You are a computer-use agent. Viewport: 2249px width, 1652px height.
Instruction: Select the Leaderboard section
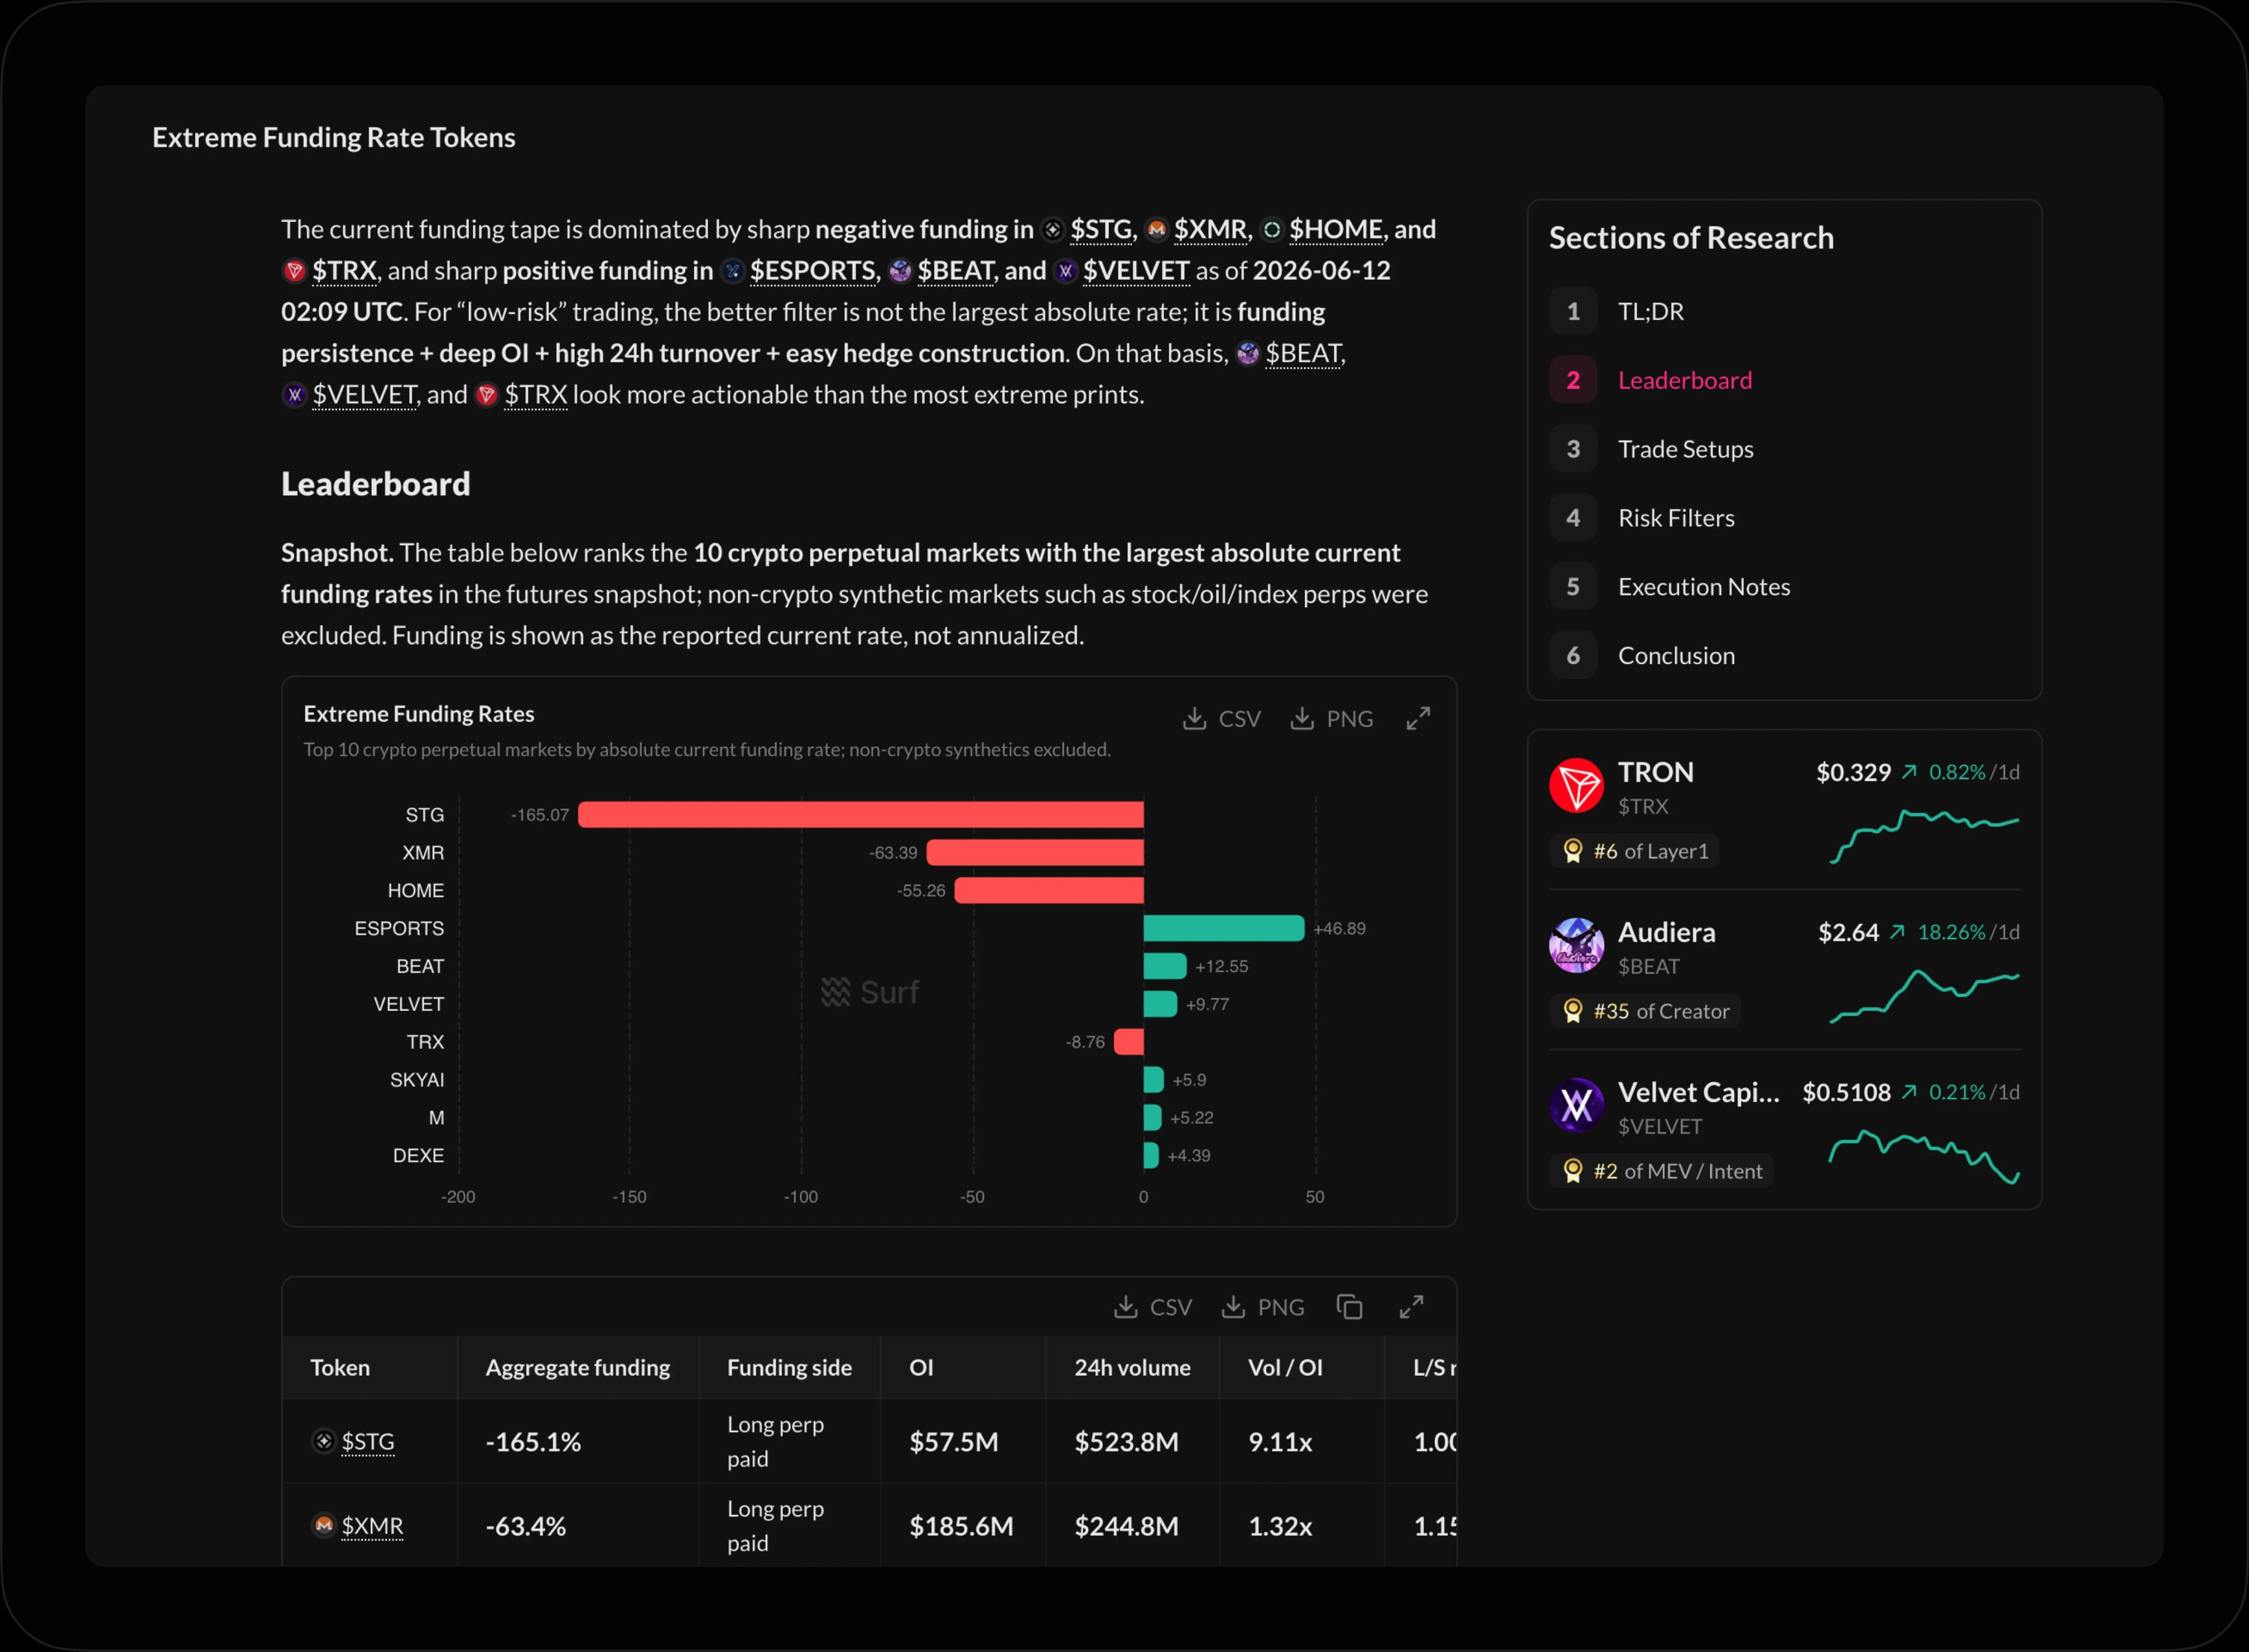[x=1784, y=380]
